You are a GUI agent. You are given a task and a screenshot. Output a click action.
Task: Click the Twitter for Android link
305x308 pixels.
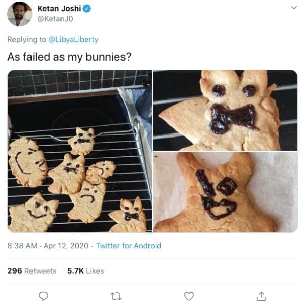tap(128, 246)
